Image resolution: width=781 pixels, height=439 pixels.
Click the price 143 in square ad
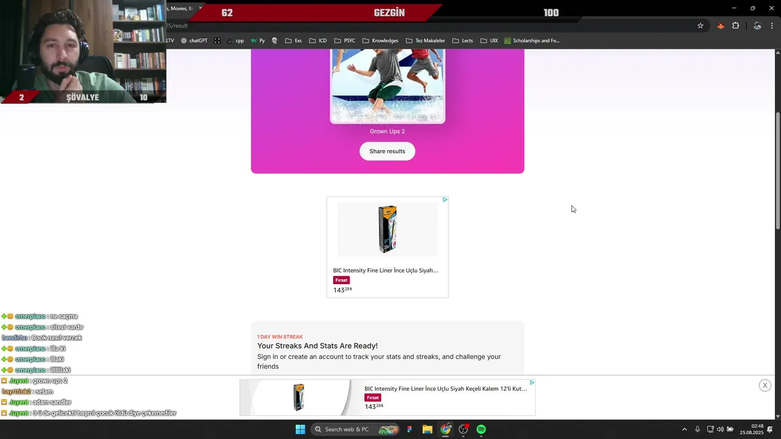coord(342,290)
